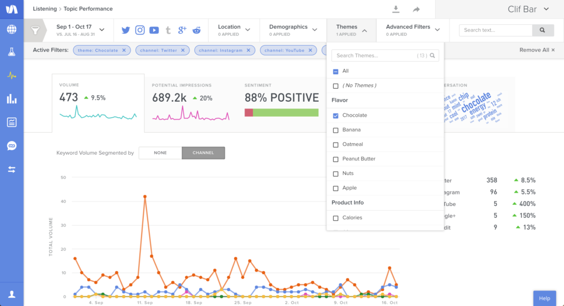Click the Sprout logo in the sidebar
Viewport: 564px width, 306px height.
click(12, 9)
